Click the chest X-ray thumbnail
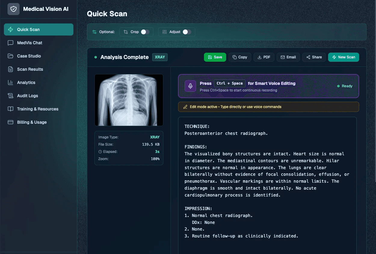This screenshot has width=376, height=254. pyautogui.click(x=129, y=100)
